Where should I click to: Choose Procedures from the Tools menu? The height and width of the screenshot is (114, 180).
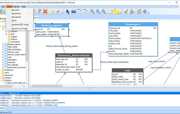pyautogui.click(x=20, y=17)
